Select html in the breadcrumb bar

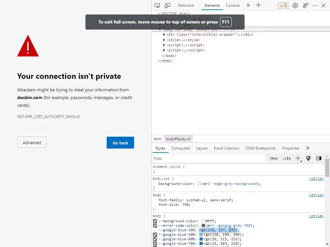pyautogui.click(x=157, y=139)
